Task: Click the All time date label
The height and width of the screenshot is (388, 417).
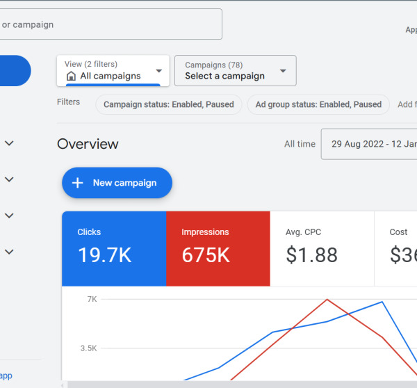Action: click(x=300, y=144)
